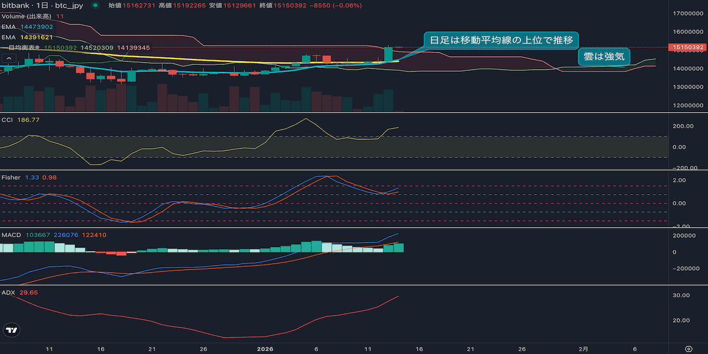
Task: Select the Fisher indicator label
Action: [11, 177]
